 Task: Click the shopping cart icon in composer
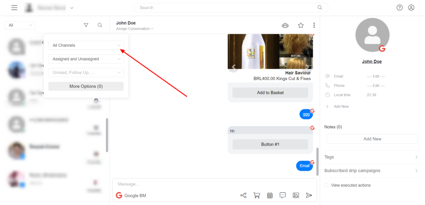click(256, 195)
